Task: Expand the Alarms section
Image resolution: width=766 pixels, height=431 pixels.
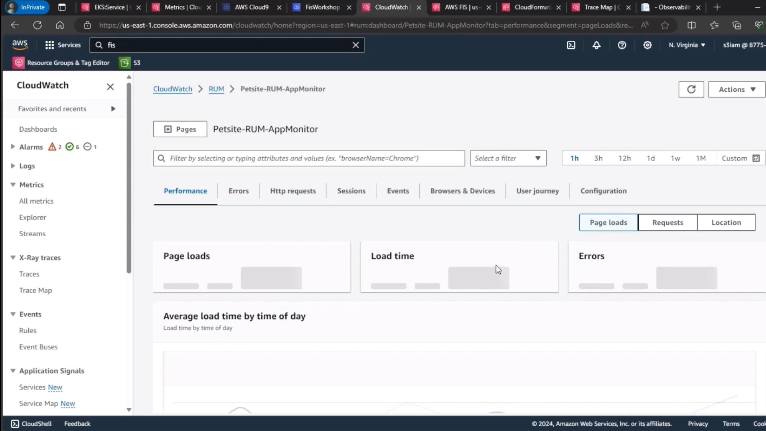Action: pyautogui.click(x=13, y=147)
